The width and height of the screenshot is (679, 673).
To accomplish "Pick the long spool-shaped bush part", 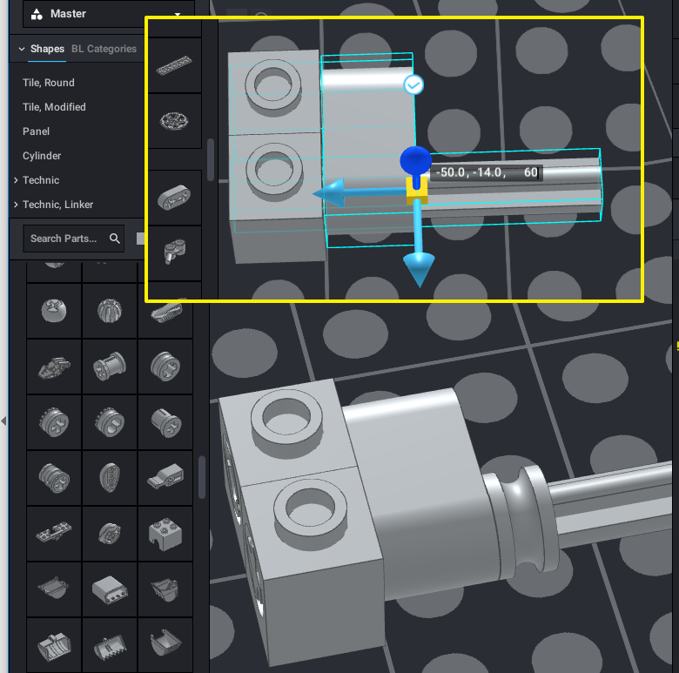I will (110, 367).
